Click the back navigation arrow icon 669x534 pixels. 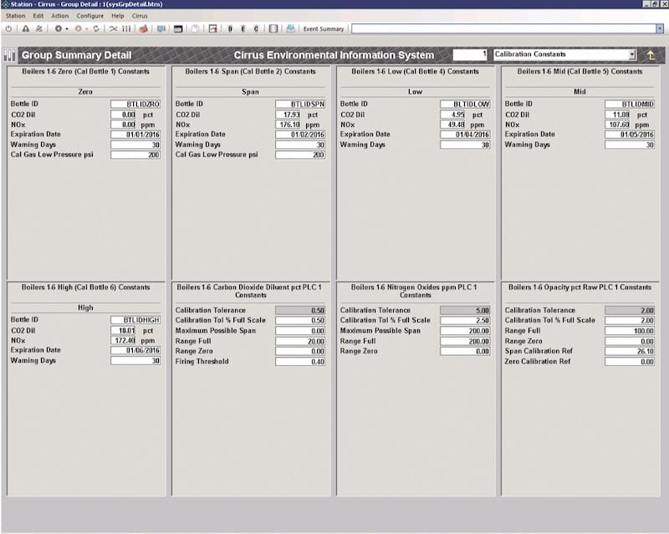59,28
